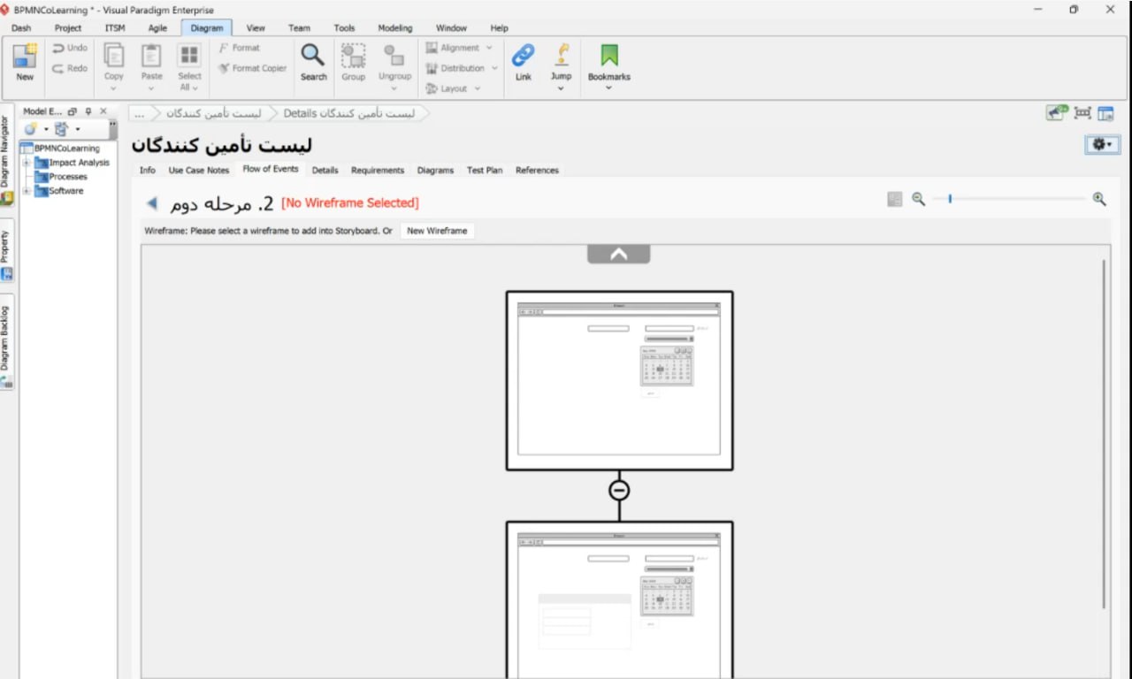The image size is (1132, 679).
Task: Open the Search tool in ribbon
Action: click(313, 57)
